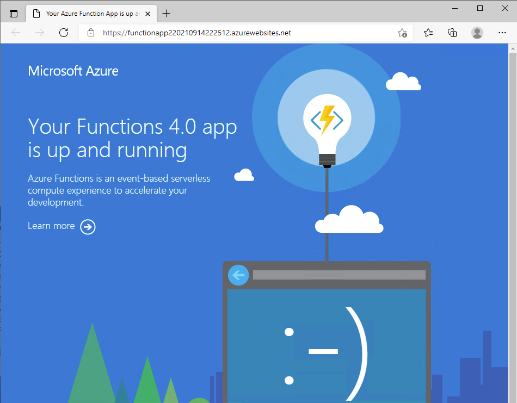Follow the Learn more link

[x=51, y=226]
